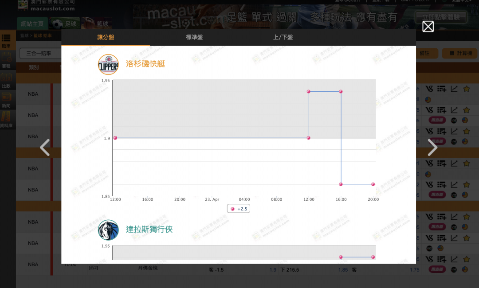
Task: Toggle the favorite star in second NBA row
Action: click(x=467, y=110)
